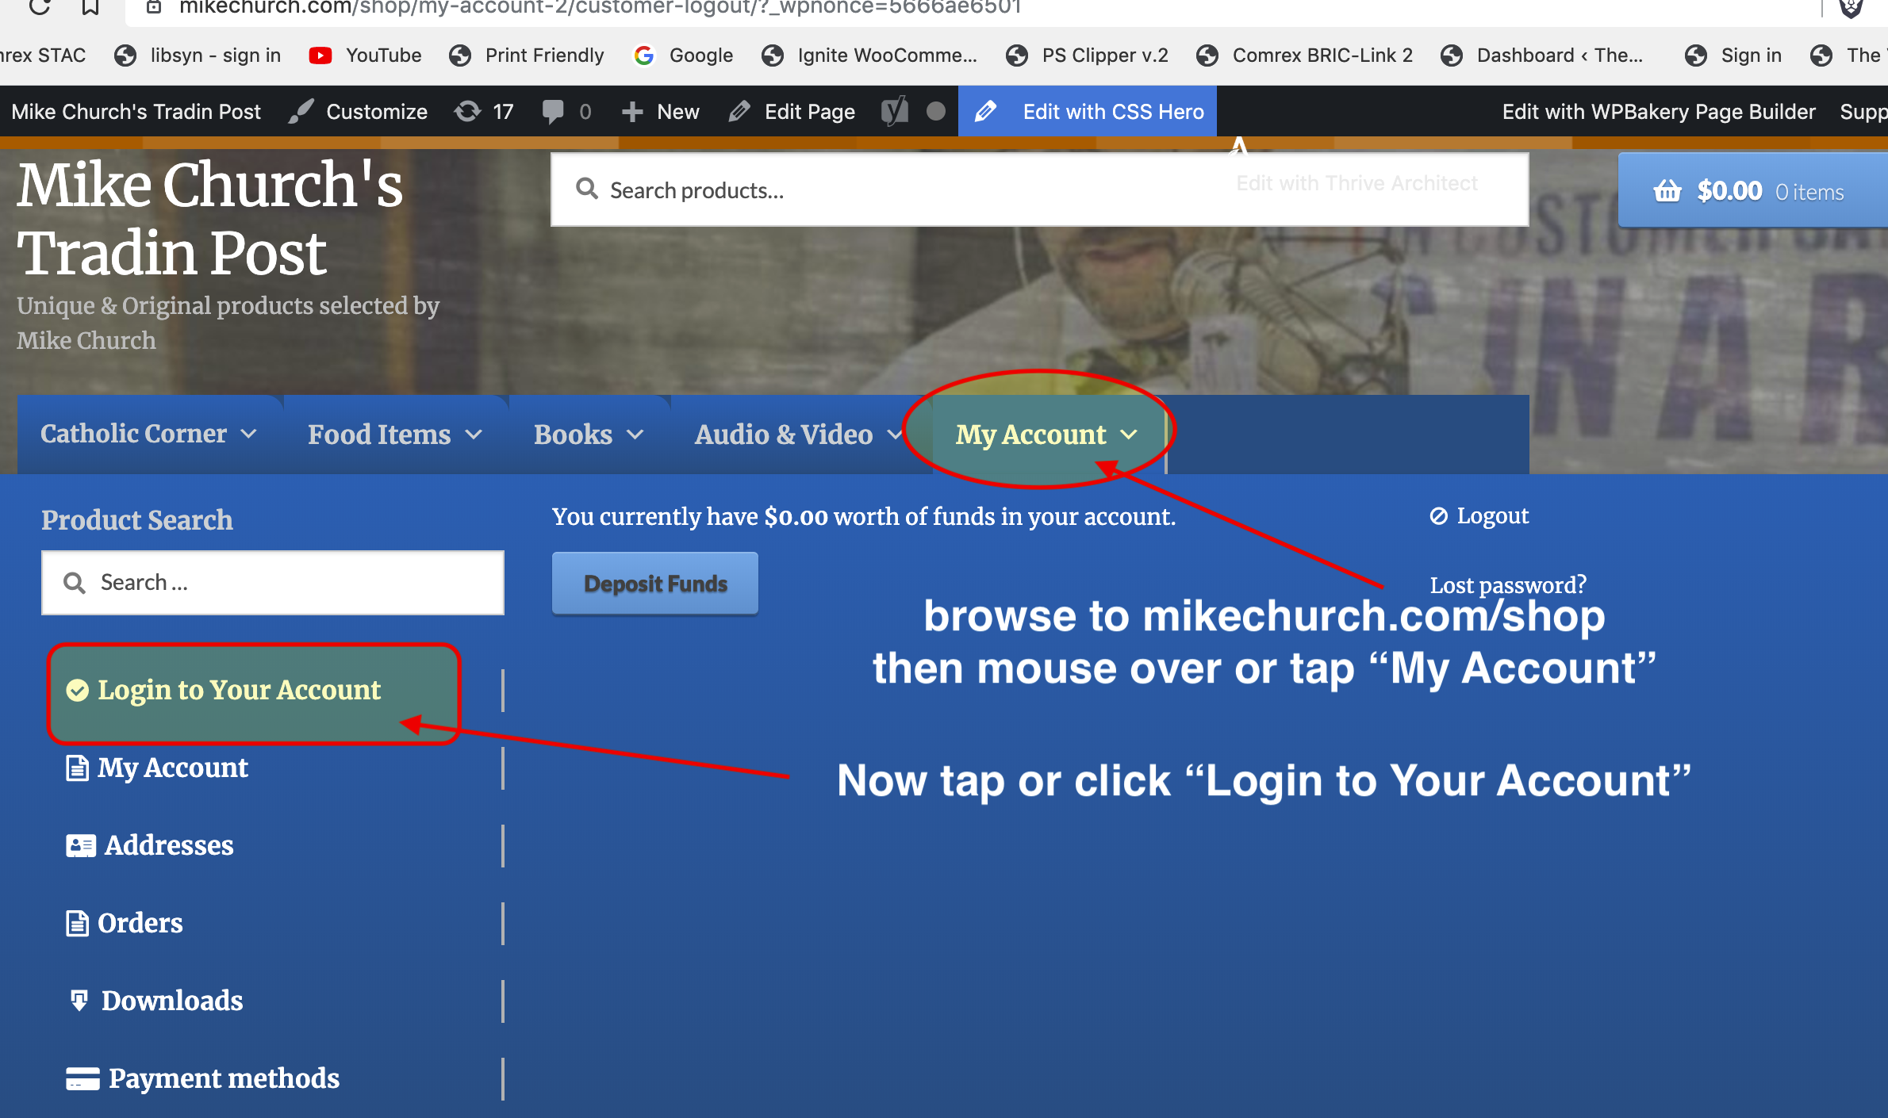Click the document icon beside sidebar My Account
Viewport: 1888px width, 1118px height.
(77, 768)
